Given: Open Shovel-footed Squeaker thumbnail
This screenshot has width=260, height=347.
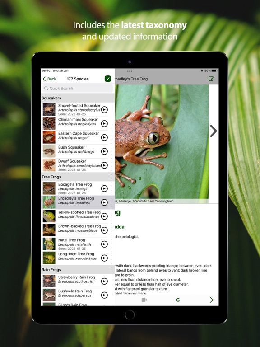Looking at the screenshot, I should coord(49,109).
